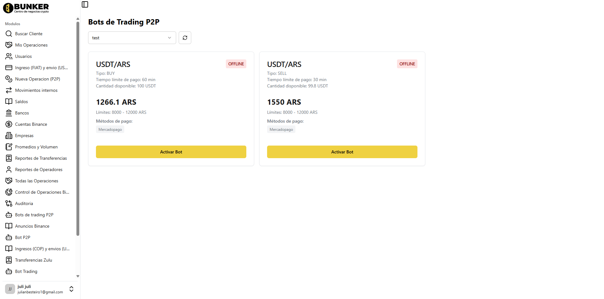Open the Saldos module
The height and width of the screenshot is (299, 604).
21,102
